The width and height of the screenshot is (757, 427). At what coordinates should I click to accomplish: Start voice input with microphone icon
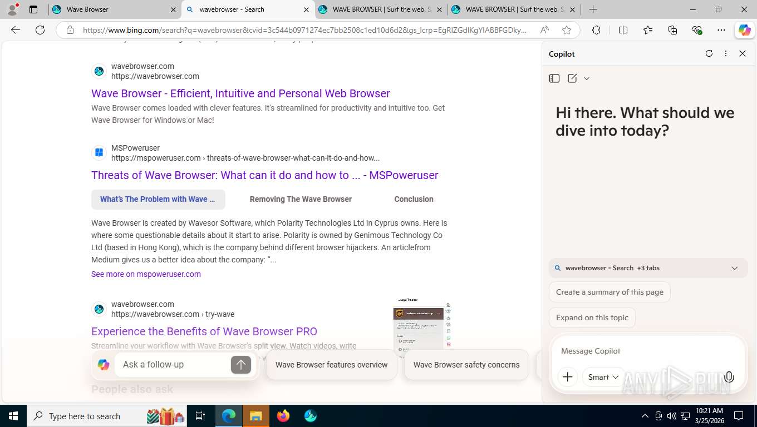pyautogui.click(x=729, y=377)
